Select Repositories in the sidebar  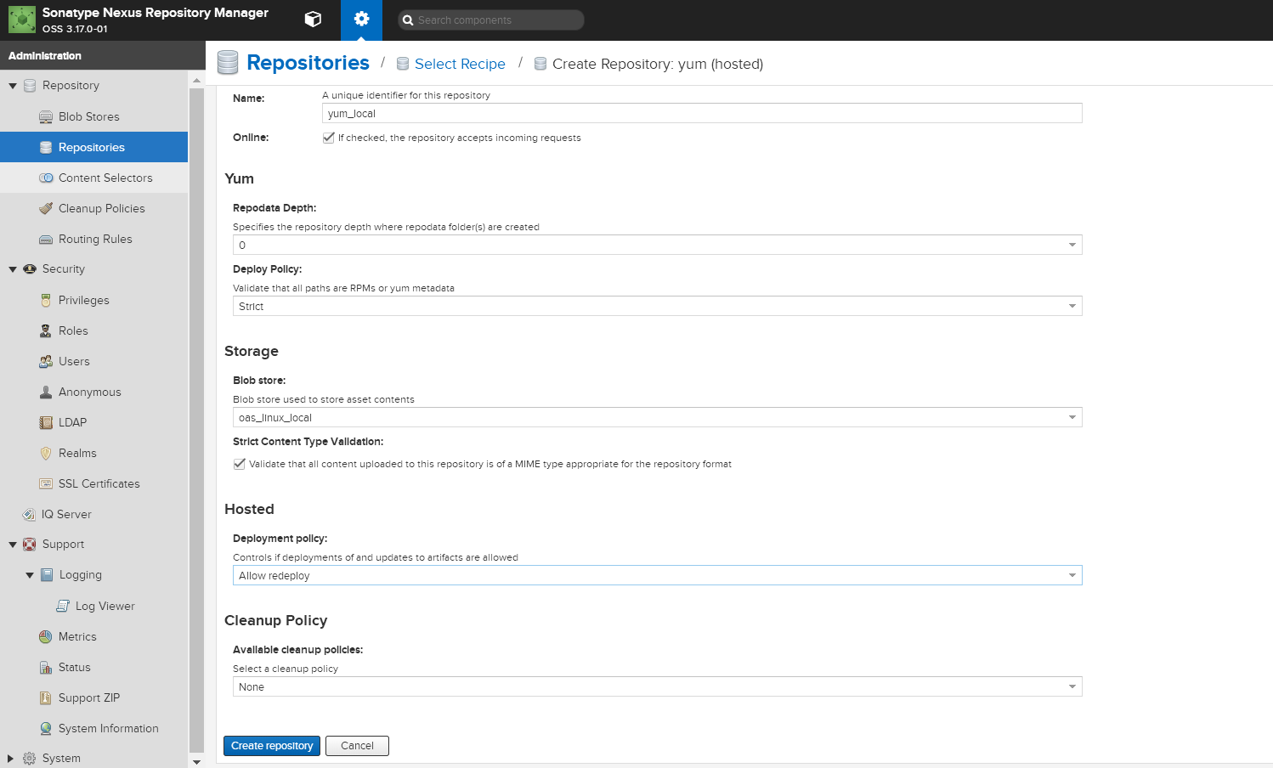pyautogui.click(x=93, y=147)
